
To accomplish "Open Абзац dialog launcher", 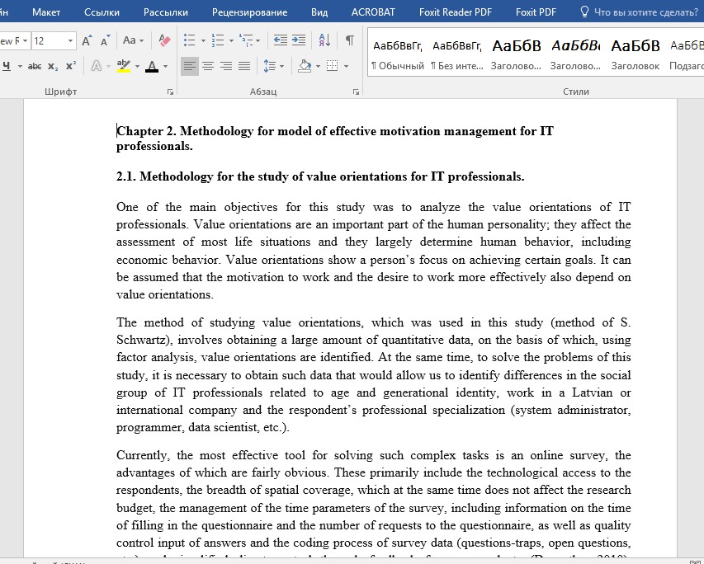I will click(x=356, y=92).
